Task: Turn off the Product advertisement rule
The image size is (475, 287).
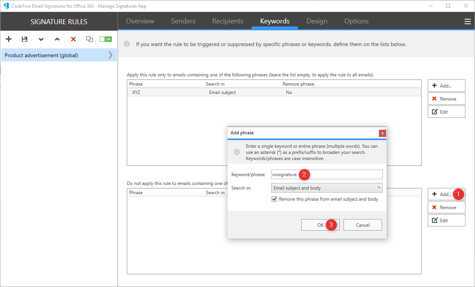Action: point(105,39)
